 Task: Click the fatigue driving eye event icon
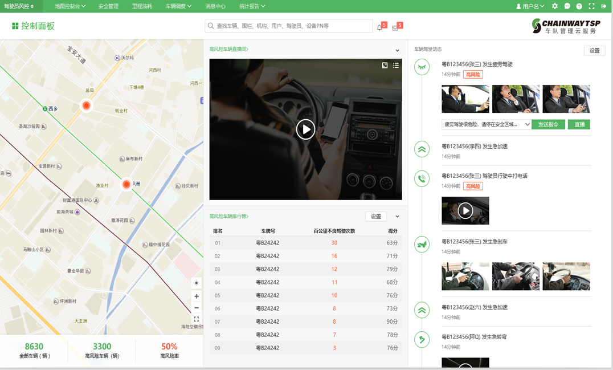422,67
